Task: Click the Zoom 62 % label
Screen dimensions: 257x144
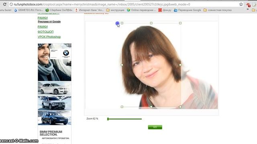Action: (92, 119)
